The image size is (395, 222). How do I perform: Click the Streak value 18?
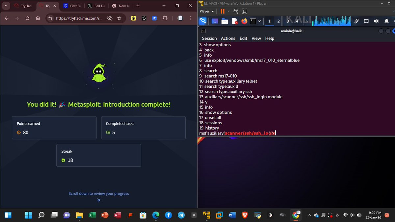tap(70, 160)
